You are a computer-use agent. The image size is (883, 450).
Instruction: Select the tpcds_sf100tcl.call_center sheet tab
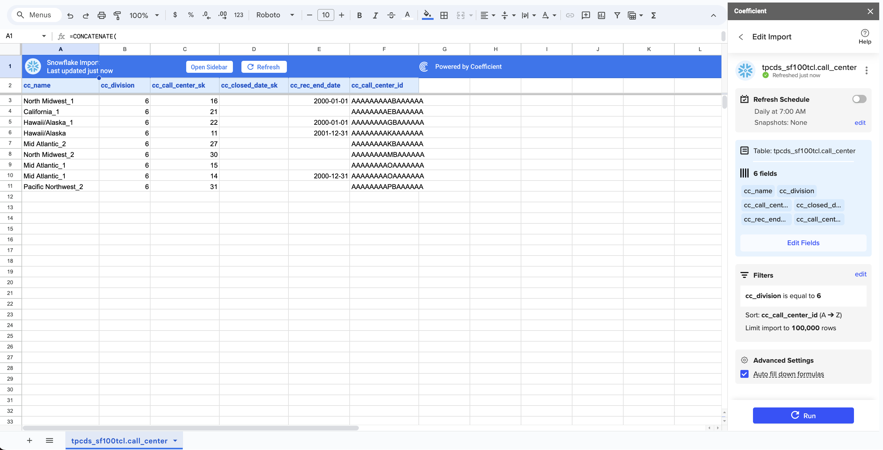click(119, 441)
